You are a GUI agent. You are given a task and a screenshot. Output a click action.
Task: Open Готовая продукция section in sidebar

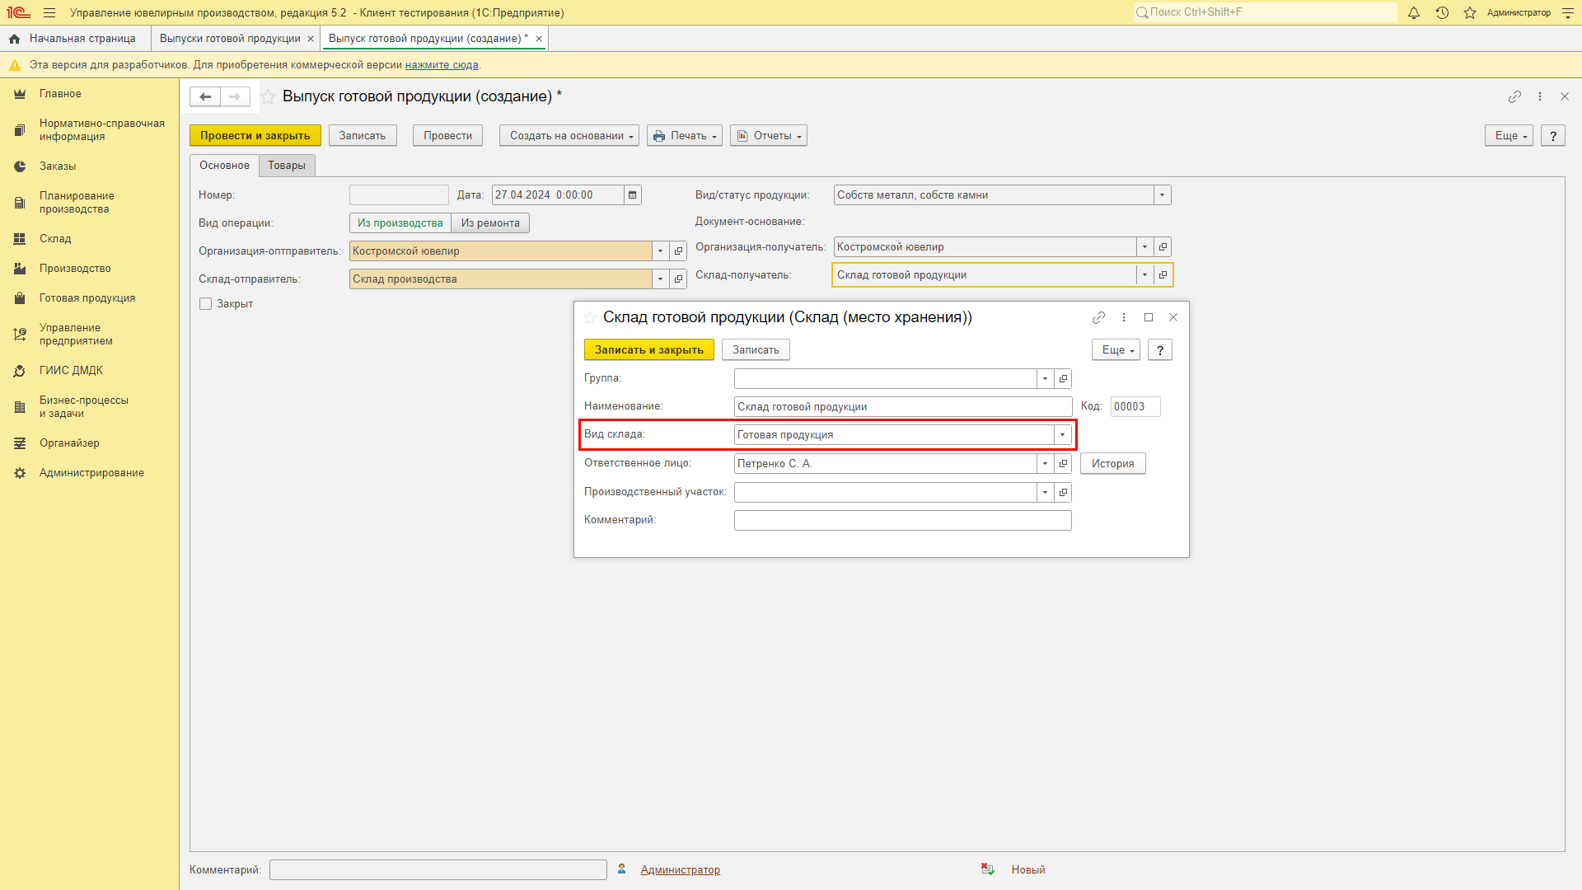click(87, 298)
